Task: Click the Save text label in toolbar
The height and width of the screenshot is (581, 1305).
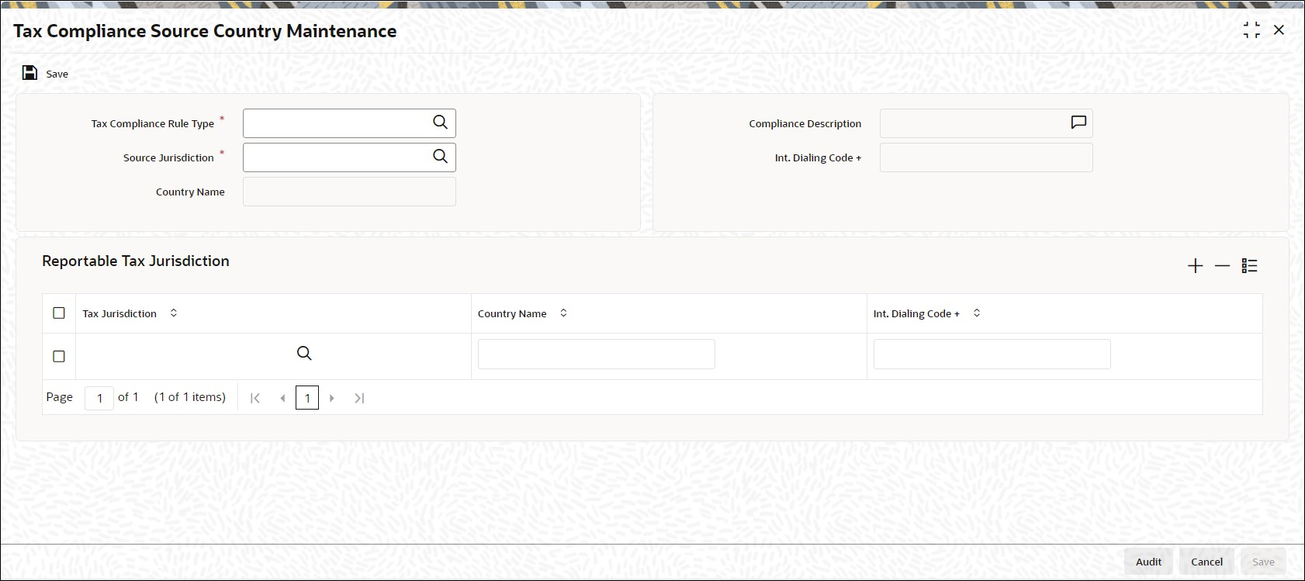Action: pyautogui.click(x=57, y=74)
